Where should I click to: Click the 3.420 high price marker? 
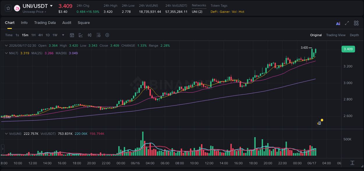[304, 48]
